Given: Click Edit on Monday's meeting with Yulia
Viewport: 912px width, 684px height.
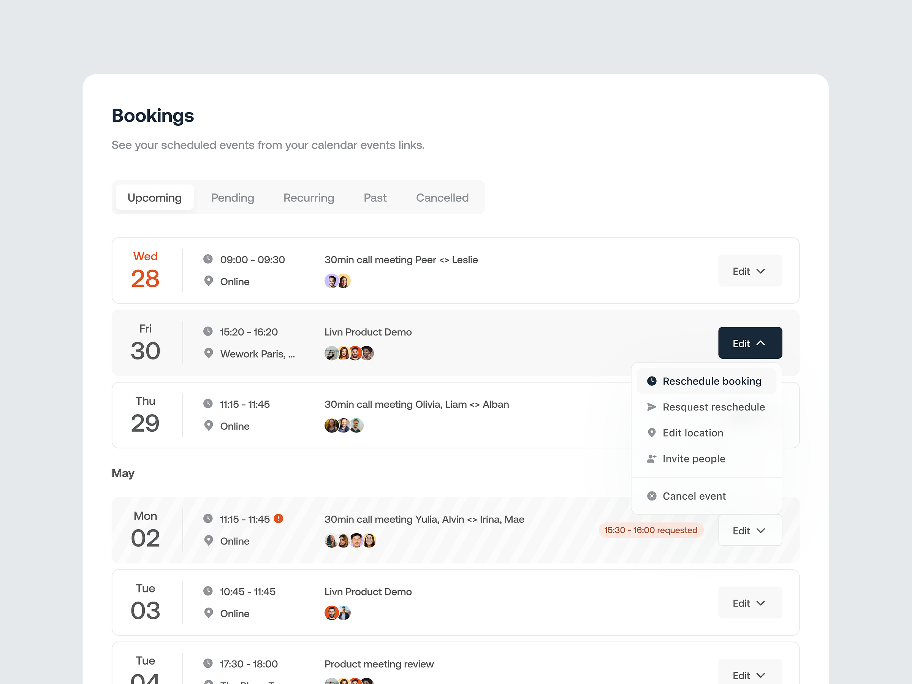Looking at the screenshot, I should point(750,530).
